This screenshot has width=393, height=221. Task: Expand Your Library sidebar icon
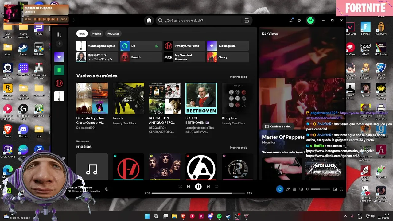(x=59, y=34)
